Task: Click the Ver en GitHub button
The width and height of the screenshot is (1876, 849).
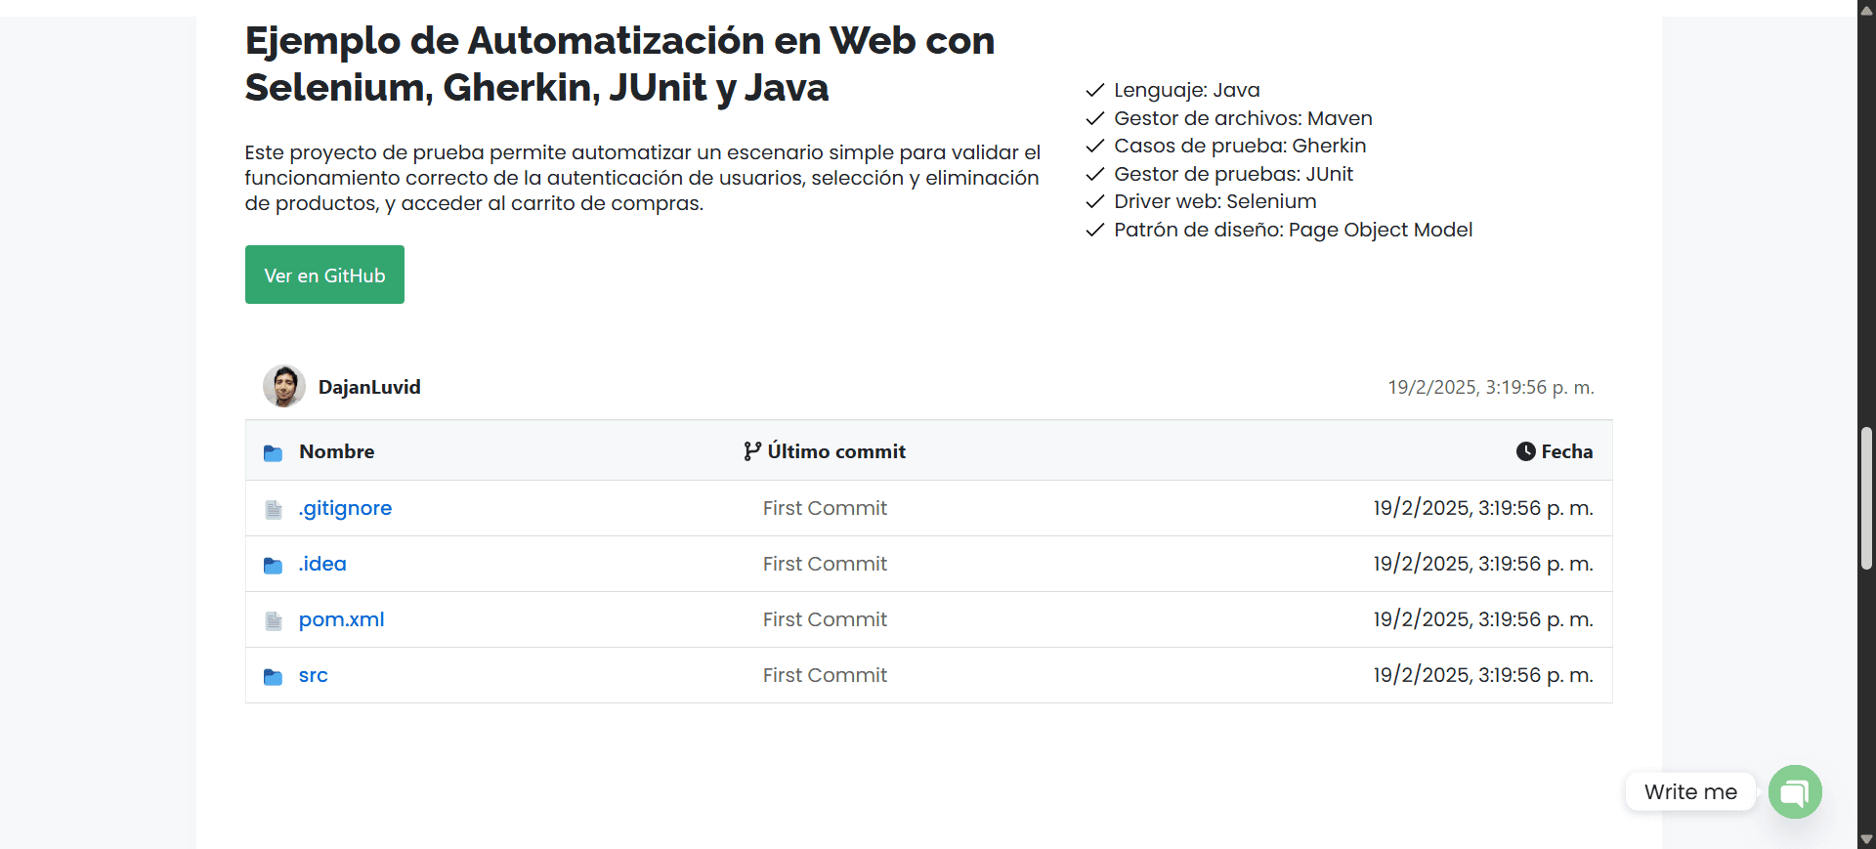Action: coord(324,275)
